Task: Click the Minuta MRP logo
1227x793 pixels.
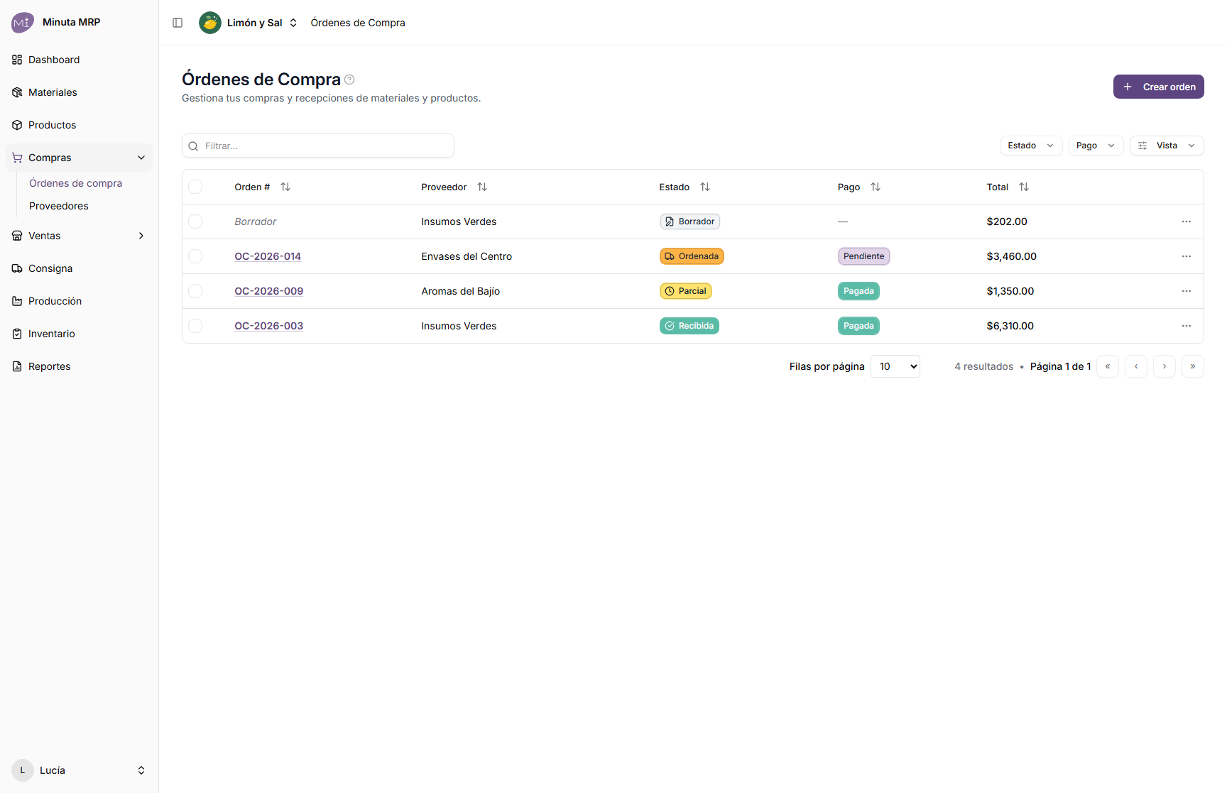Action: 23,22
